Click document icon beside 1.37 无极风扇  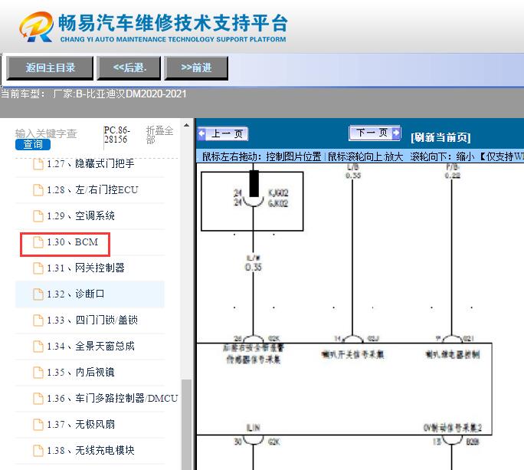(38, 425)
